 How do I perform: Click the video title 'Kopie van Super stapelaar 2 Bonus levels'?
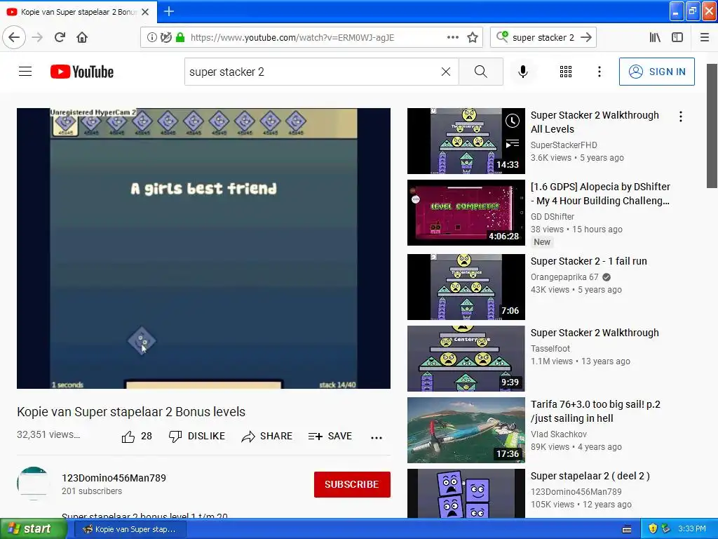click(x=131, y=412)
